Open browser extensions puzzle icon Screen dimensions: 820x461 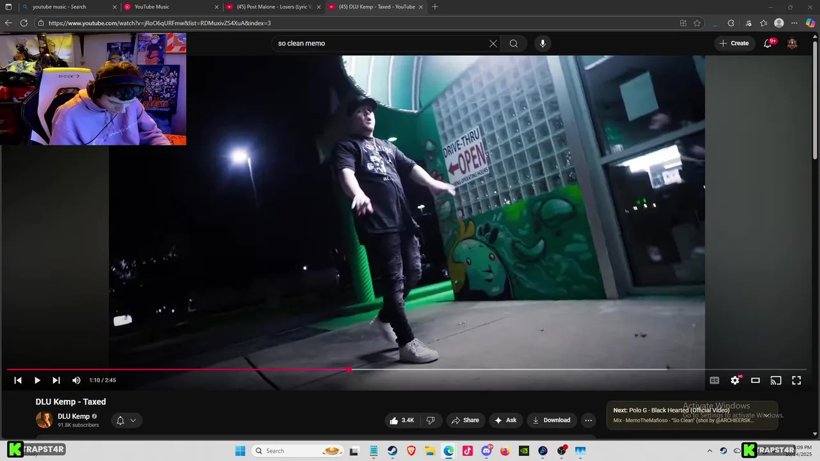(731, 23)
